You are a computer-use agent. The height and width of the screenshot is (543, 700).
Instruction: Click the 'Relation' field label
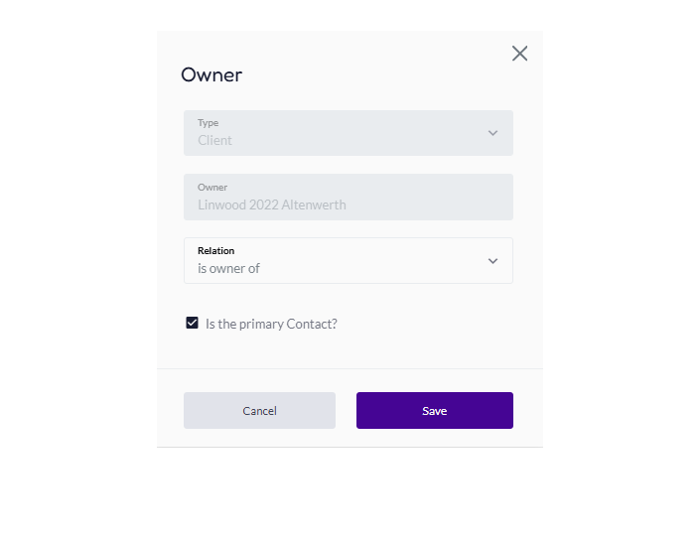(x=216, y=251)
